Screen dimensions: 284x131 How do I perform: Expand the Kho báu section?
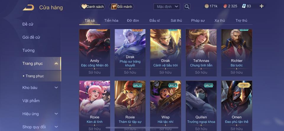tap(56, 87)
